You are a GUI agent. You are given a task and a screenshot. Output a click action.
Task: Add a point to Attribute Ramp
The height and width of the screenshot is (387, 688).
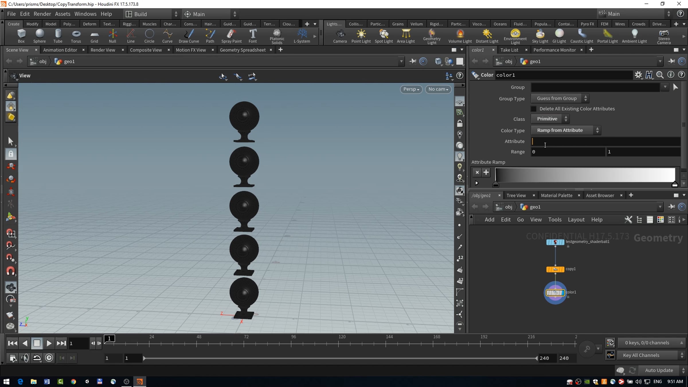486,172
